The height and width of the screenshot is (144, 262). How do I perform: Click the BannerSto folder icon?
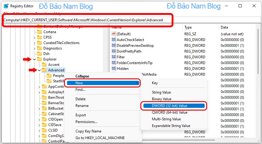44,103
